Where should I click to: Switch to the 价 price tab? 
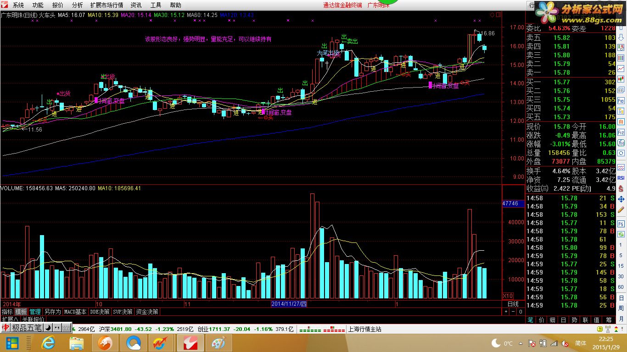tap(542, 319)
